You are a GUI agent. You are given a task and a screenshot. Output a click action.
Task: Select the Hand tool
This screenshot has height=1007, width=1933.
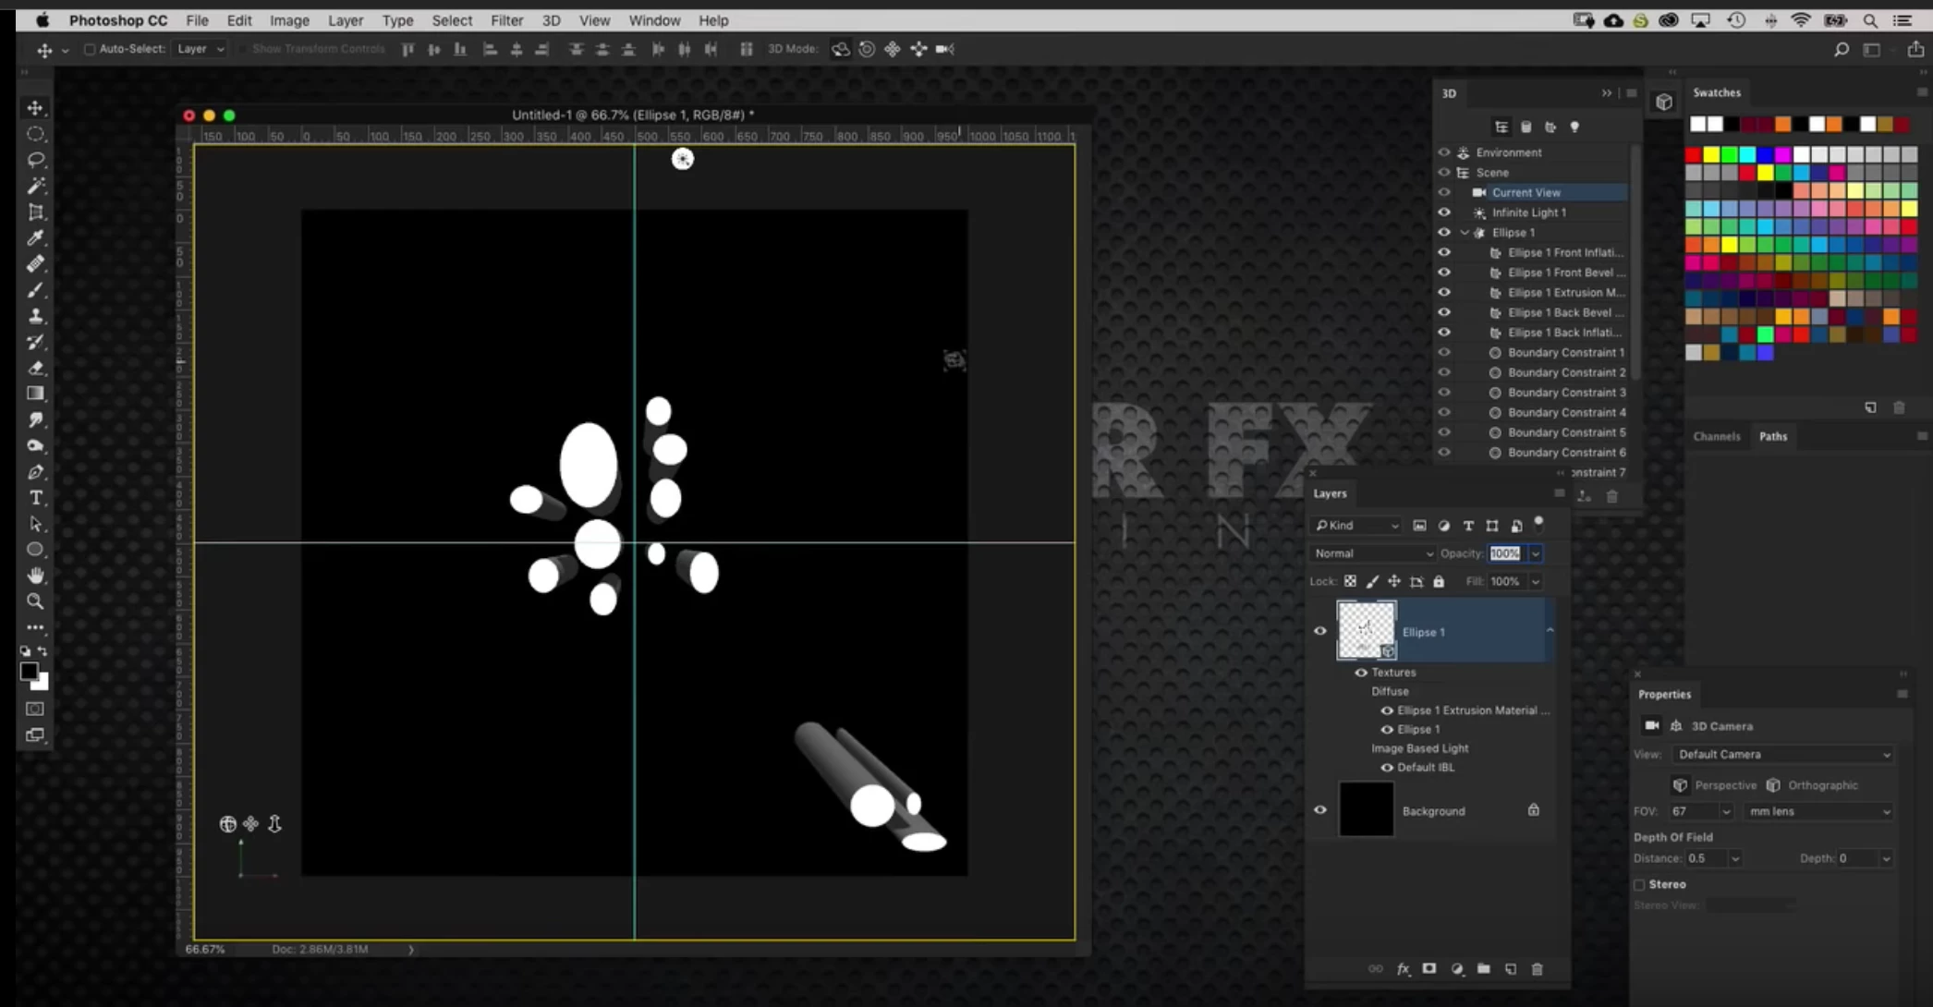click(x=36, y=576)
